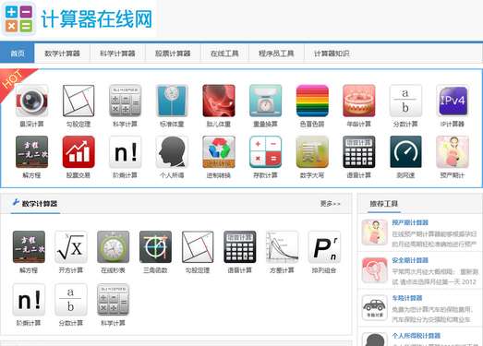Switch to the 股票计算器 nav tab
483x346 pixels.
click(173, 54)
